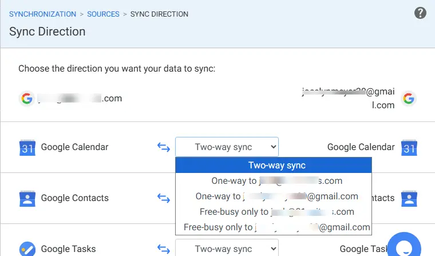Viewport: 435px width, 256px height.
Task: Click the left Google Tasks label
Action: 68,249
